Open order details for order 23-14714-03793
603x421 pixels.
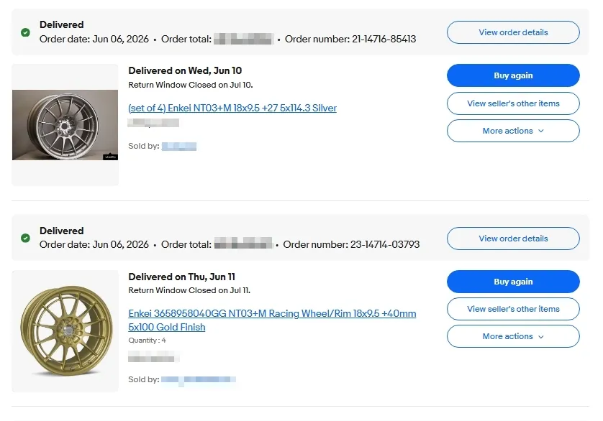(513, 239)
